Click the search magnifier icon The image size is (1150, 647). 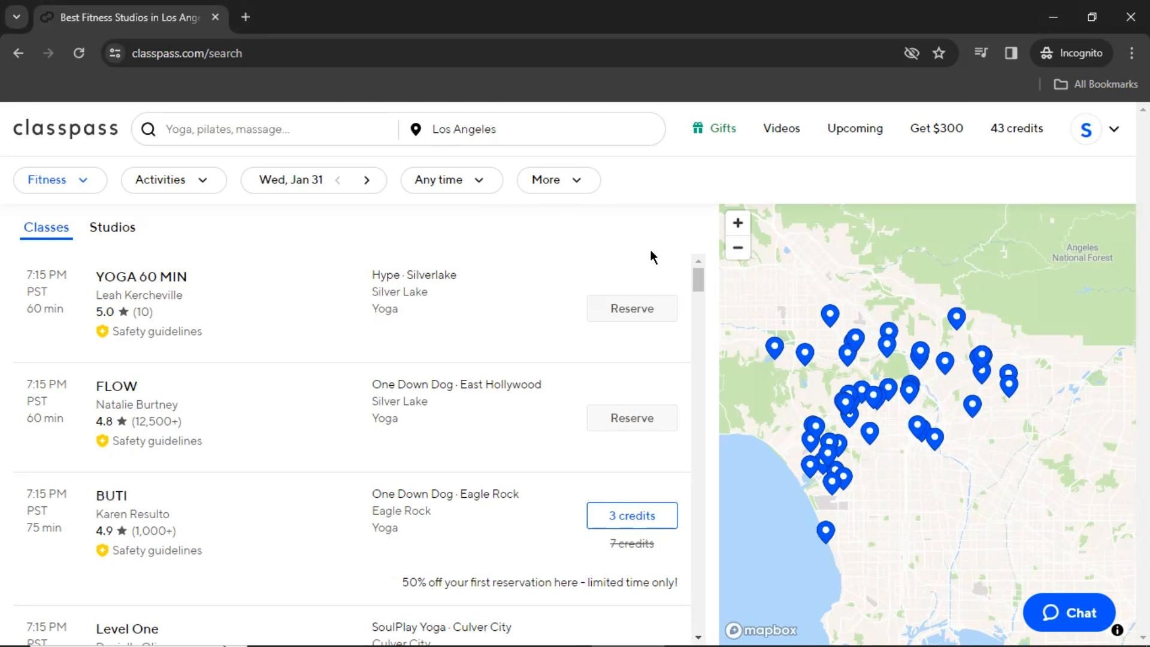click(x=149, y=129)
